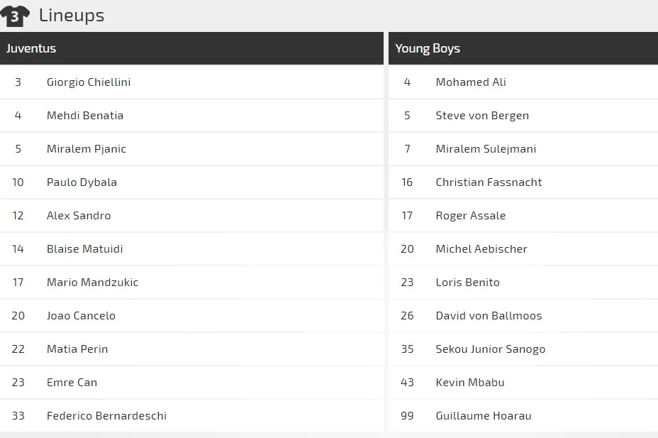This screenshot has height=438, width=658.
Task: Click on Sekou Junior Sanogo
Action: pos(491,349)
